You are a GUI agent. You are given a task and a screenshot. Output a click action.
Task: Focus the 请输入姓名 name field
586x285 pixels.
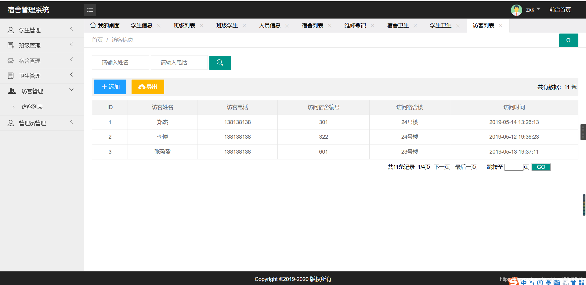coord(121,62)
